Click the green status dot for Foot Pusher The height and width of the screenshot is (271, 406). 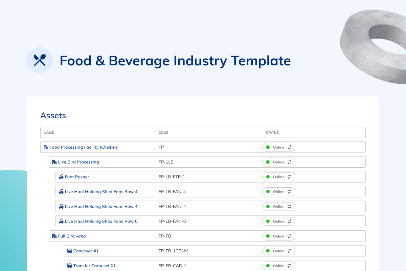(268, 177)
